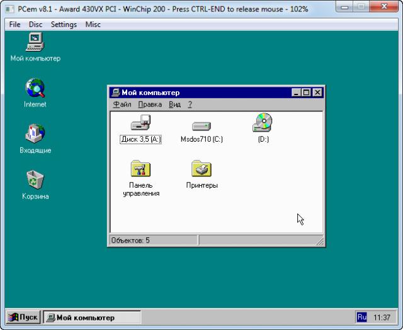Viewport: 403px width, 330px height.
Task: Click the Msdos710 (C:) label text
Action: (201, 139)
